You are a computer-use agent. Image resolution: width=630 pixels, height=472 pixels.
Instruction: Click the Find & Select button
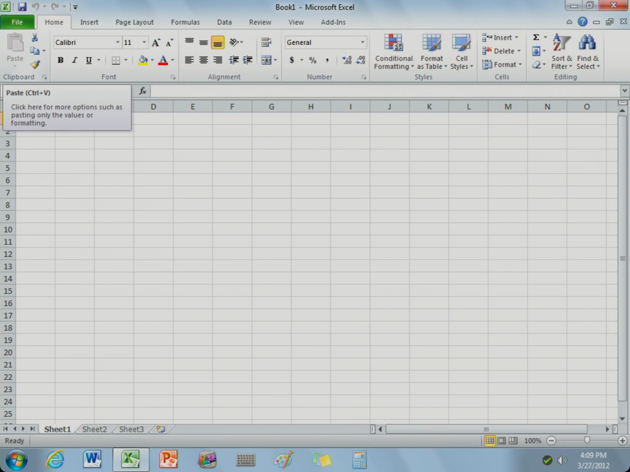[x=587, y=52]
